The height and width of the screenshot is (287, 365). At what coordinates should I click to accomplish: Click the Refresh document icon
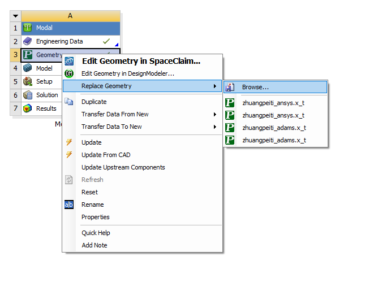pos(69,180)
